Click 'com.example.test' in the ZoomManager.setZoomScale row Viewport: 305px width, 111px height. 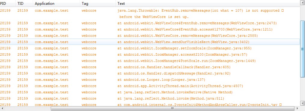[52, 48]
